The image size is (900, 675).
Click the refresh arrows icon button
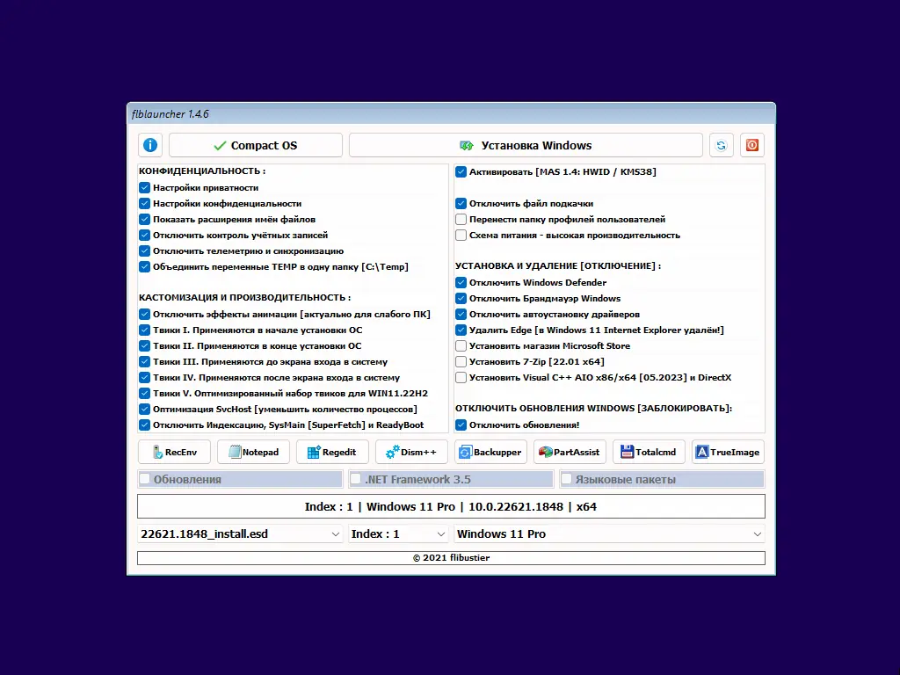(721, 145)
